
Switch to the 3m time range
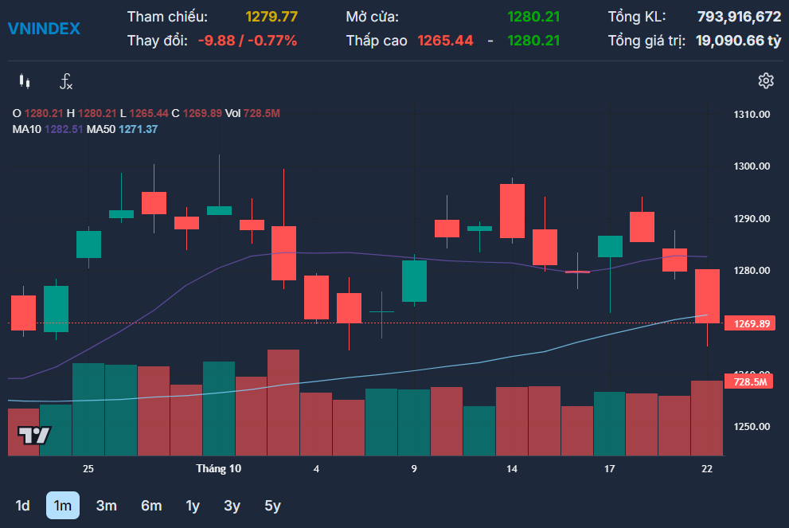point(107,506)
